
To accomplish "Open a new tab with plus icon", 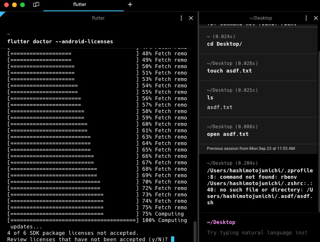I will tap(130, 4).
